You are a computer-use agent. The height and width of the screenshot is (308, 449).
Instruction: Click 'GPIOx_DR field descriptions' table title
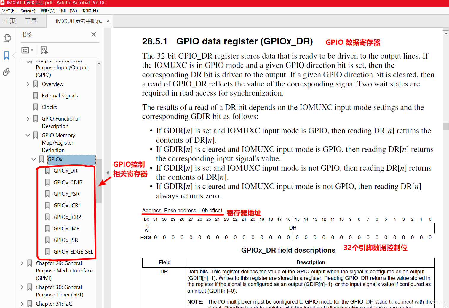[x=288, y=250]
